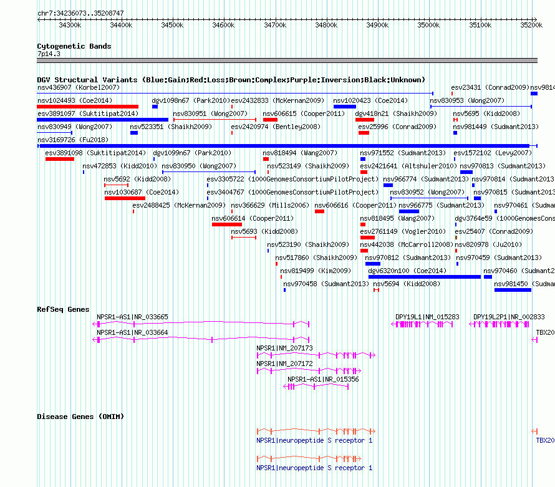Select the nsv970459 (Sudmant2013) variant label
Image resolution: width=555 pixels, height=487 pixels.
tap(499, 258)
